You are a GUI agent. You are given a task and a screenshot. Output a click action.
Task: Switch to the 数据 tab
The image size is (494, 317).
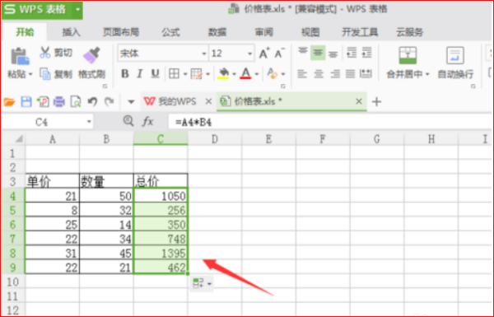(x=217, y=32)
